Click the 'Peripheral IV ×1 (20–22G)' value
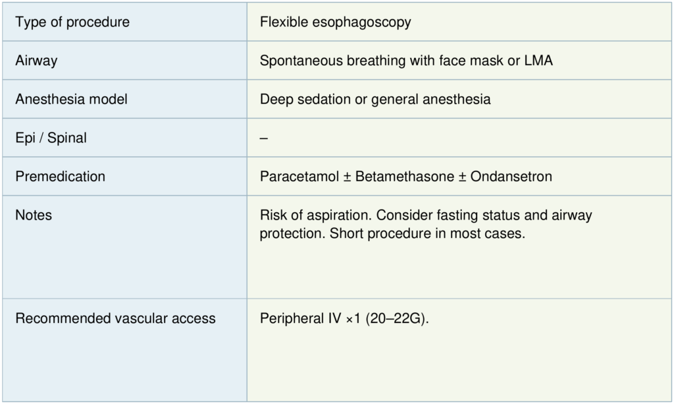The image size is (674, 404). click(344, 319)
